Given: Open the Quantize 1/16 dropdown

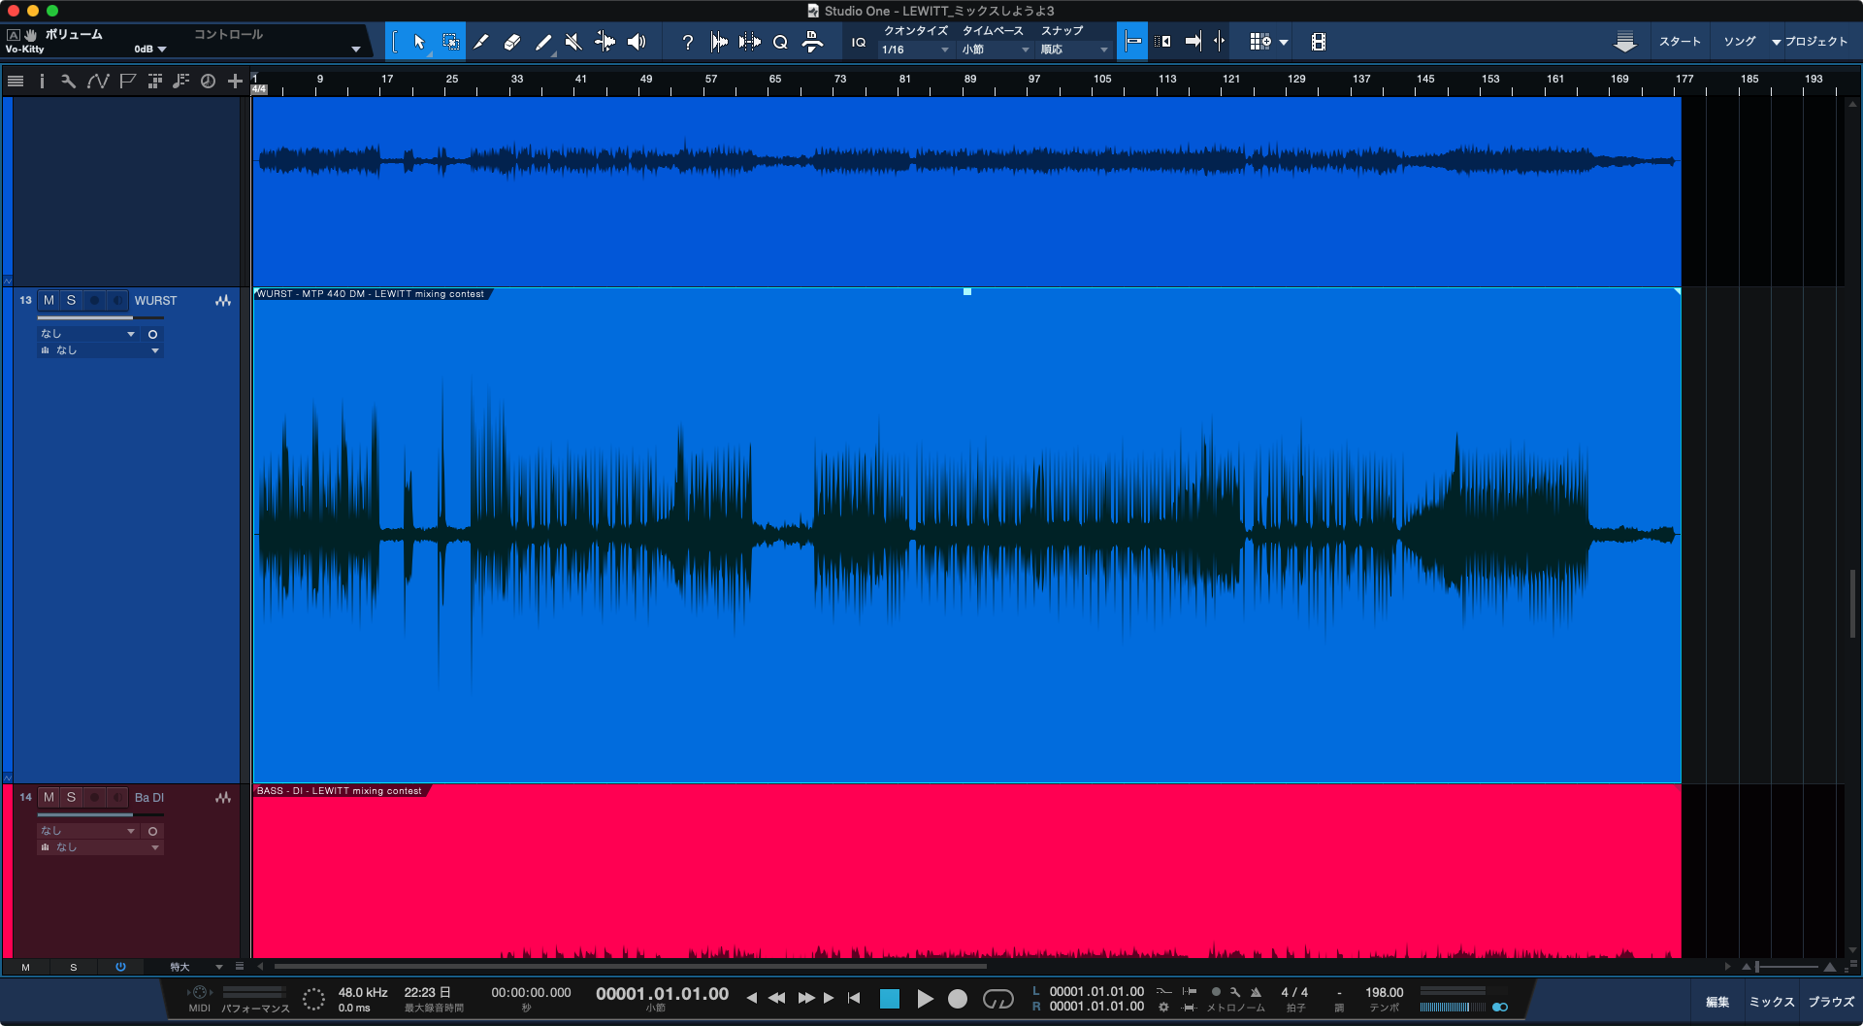Looking at the screenshot, I should [x=915, y=50].
